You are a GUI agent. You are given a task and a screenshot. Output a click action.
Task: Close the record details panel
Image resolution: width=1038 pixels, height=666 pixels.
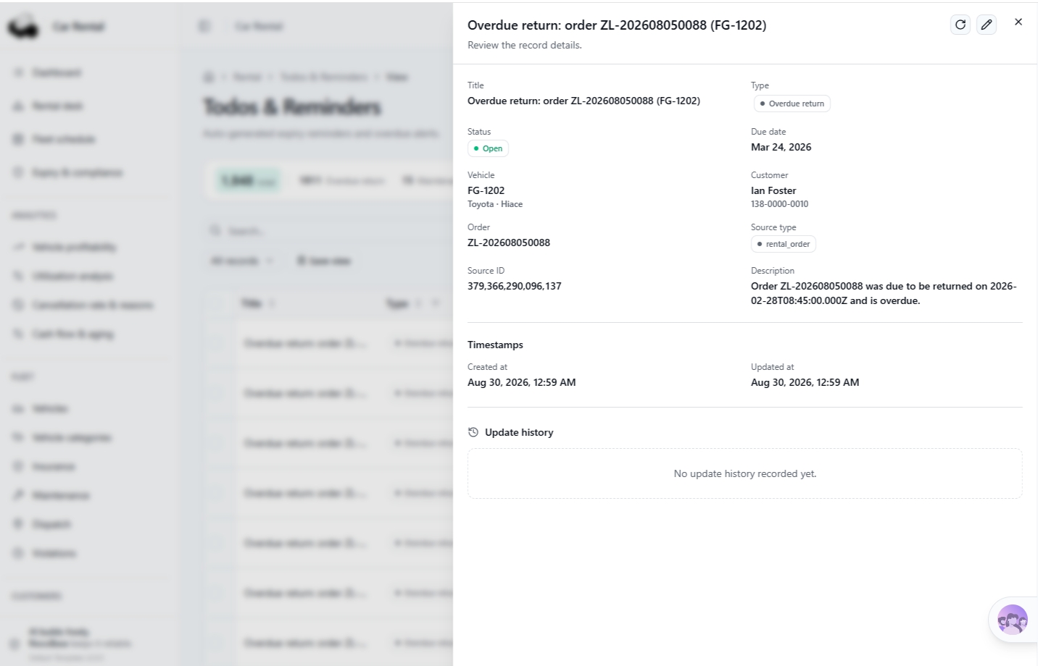point(1018,22)
